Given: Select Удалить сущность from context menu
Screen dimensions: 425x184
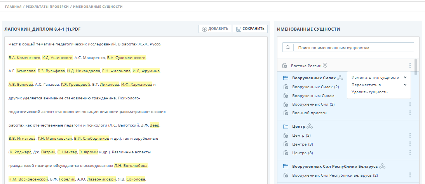Looking at the screenshot, I should pyautogui.click(x=369, y=92).
